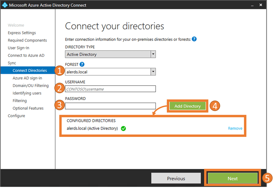Screen dimensions: 276x190
Task: Go to the Configure step
Action: coord(17,116)
